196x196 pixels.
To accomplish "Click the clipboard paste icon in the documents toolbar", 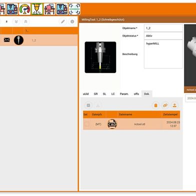I will tap(155, 105).
